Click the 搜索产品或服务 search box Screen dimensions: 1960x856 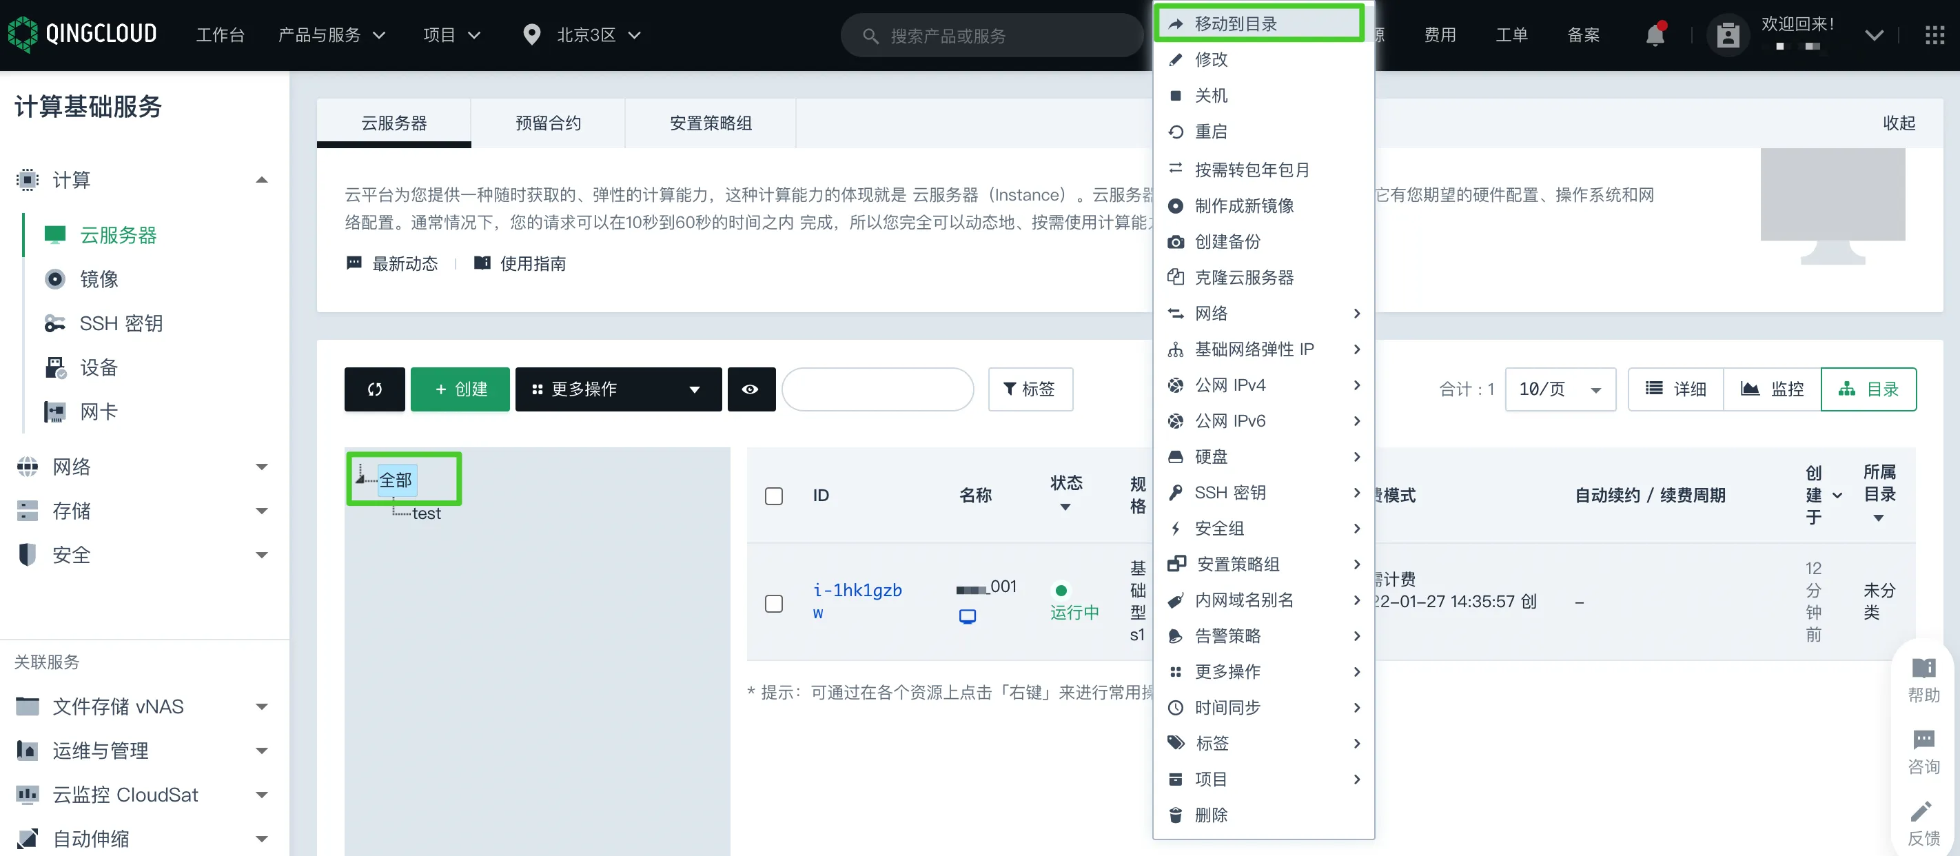992,35
